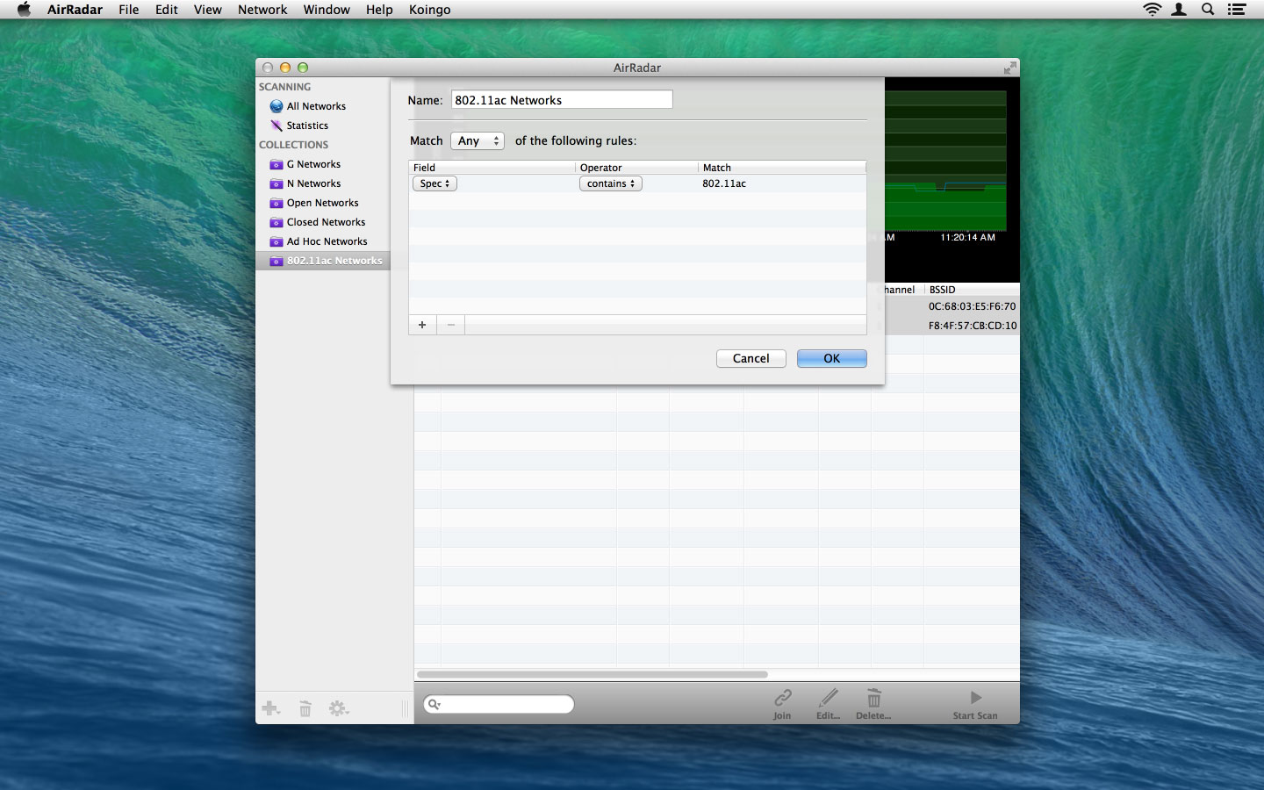Click the Operator column header

tap(637, 167)
